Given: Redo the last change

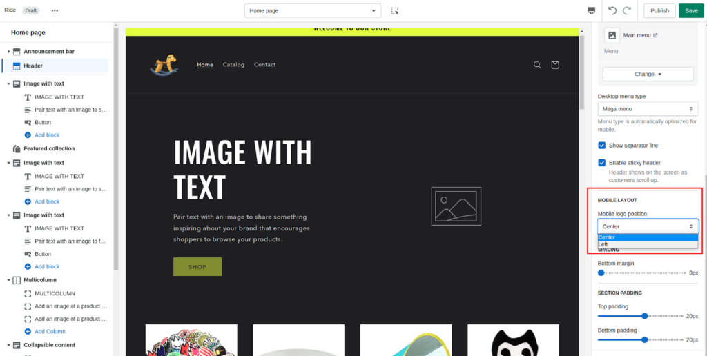Looking at the screenshot, I should tap(627, 10).
